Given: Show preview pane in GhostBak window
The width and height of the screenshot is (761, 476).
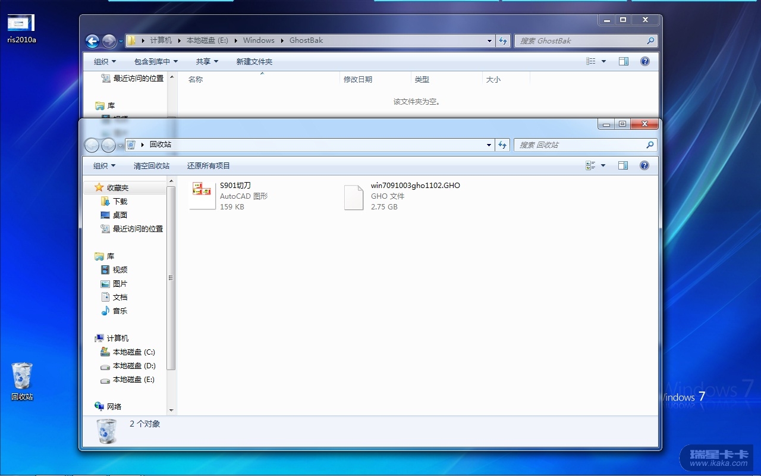Looking at the screenshot, I should pos(623,61).
